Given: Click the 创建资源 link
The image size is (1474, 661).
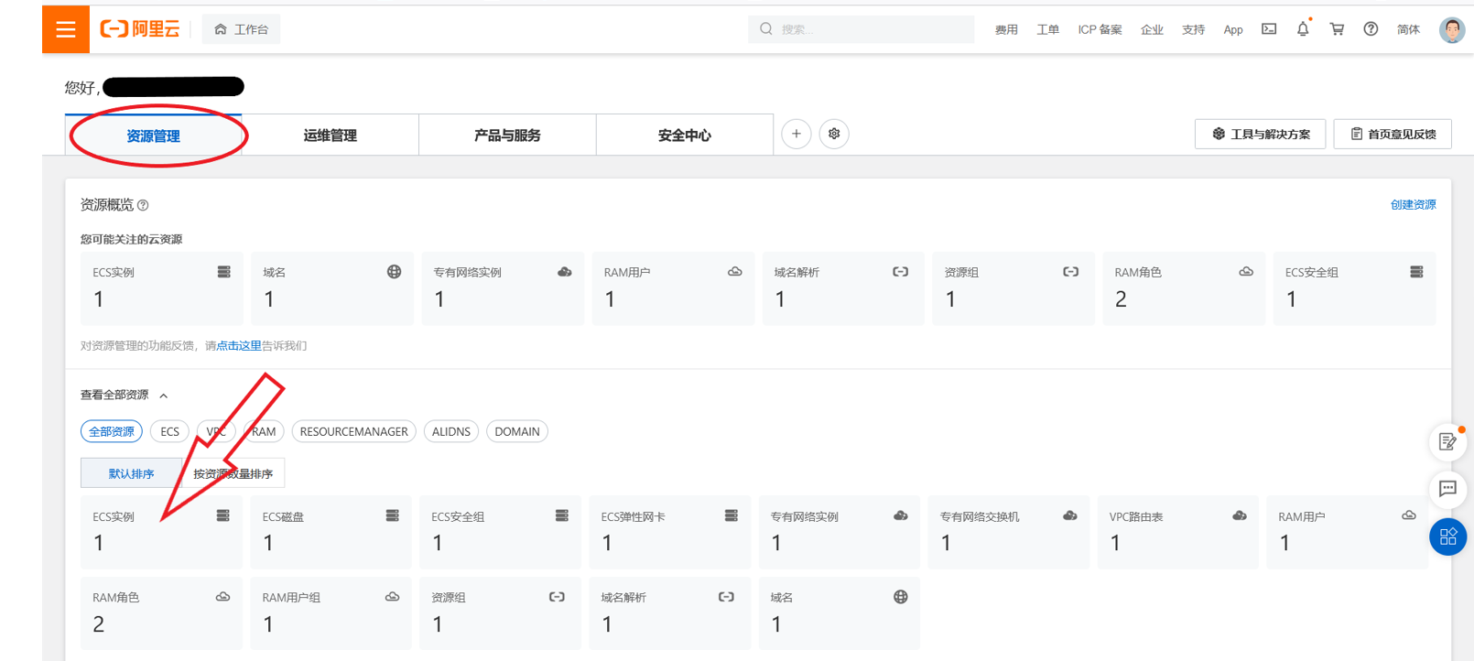Looking at the screenshot, I should click(x=1413, y=205).
